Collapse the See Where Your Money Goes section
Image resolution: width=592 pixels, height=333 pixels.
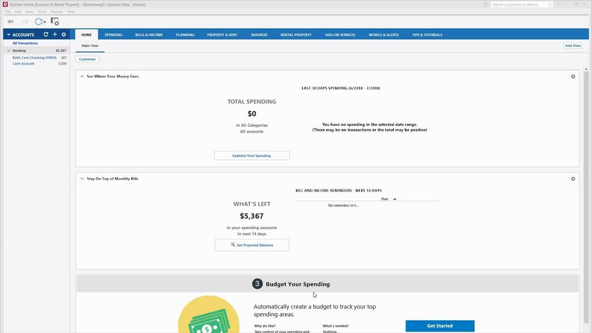pyautogui.click(x=82, y=76)
